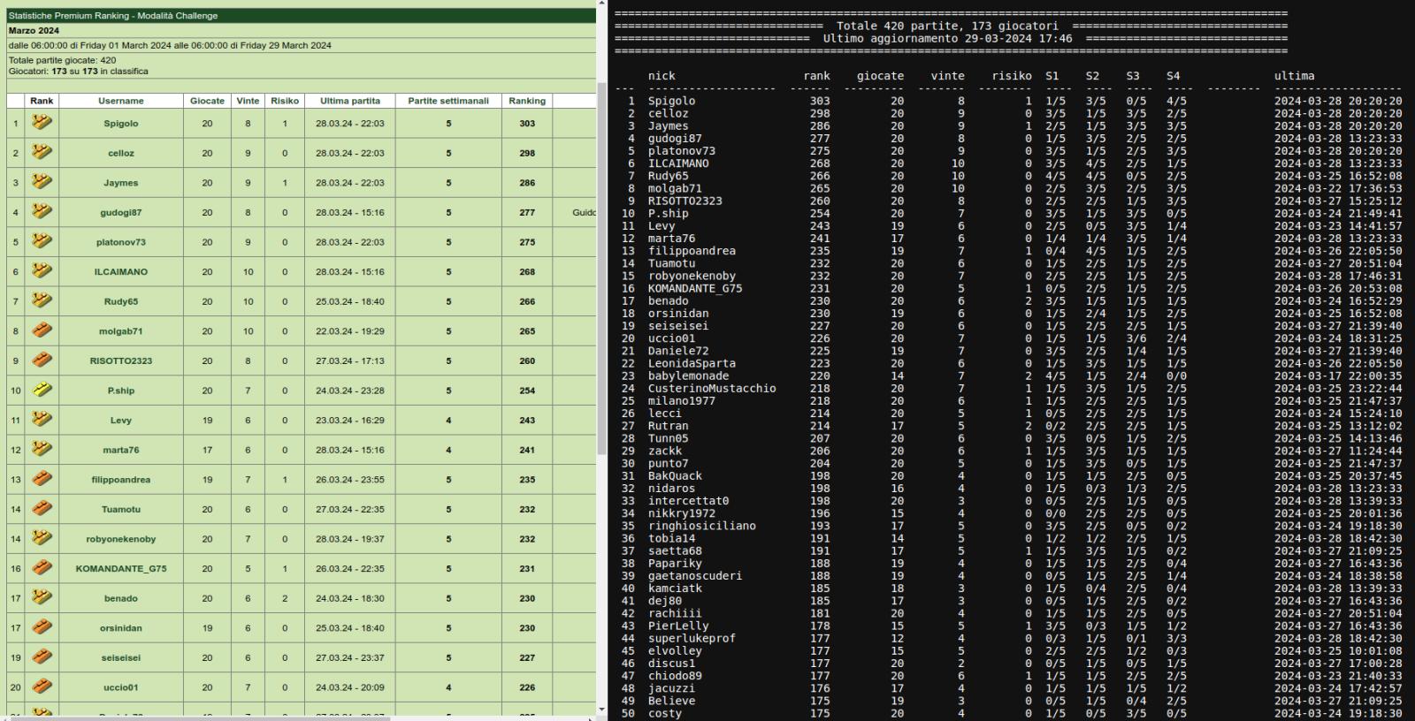Viewport: 1415px width, 721px height.
Task: Click 'ringhiosiciliano' in terminal list
Action: coord(701,526)
